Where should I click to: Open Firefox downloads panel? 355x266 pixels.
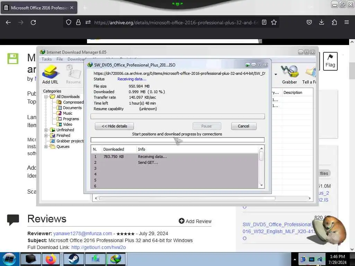321,22
